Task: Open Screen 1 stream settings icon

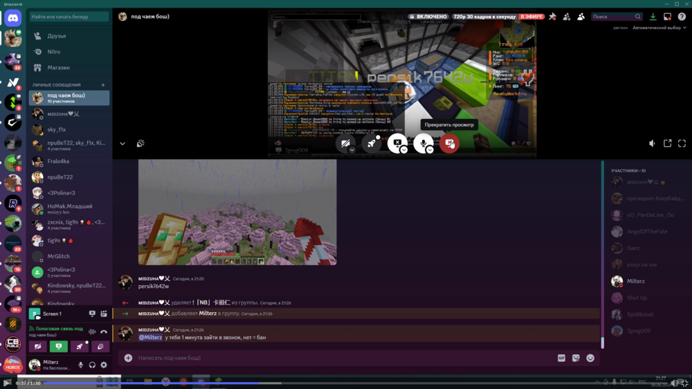Action: (104, 314)
